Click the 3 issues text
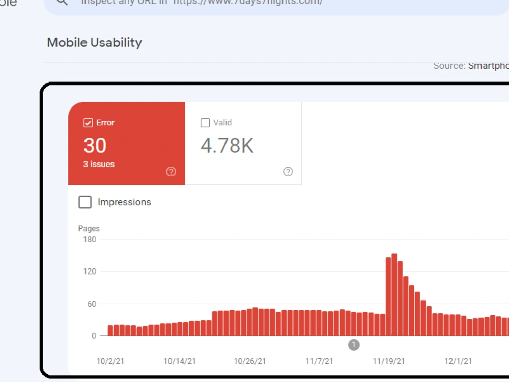The image size is (509, 382). 99,164
